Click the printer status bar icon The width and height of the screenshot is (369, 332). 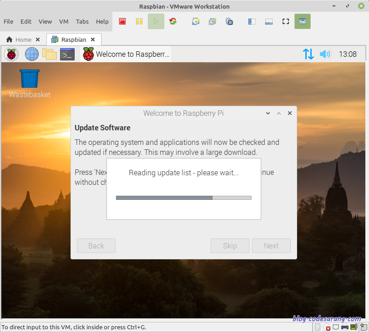tap(345, 327)
